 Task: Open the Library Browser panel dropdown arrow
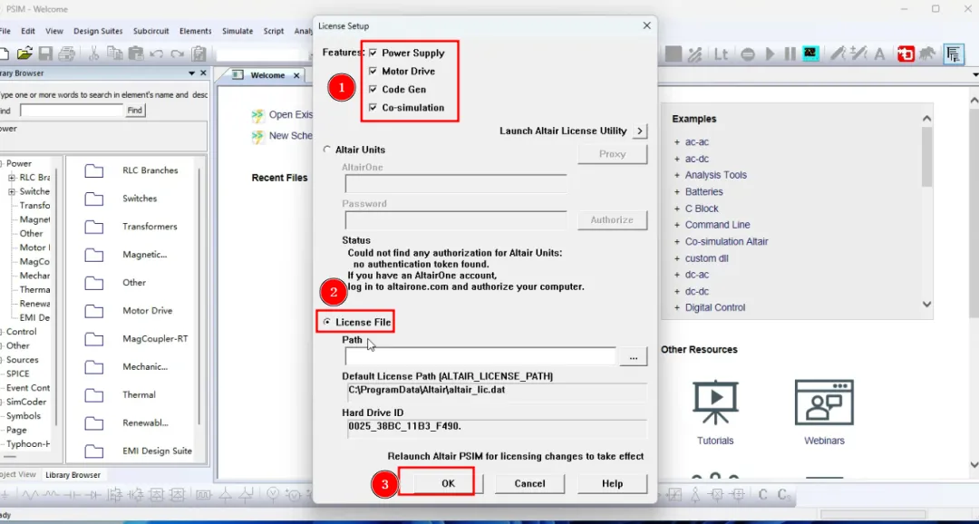pos(191,73)
